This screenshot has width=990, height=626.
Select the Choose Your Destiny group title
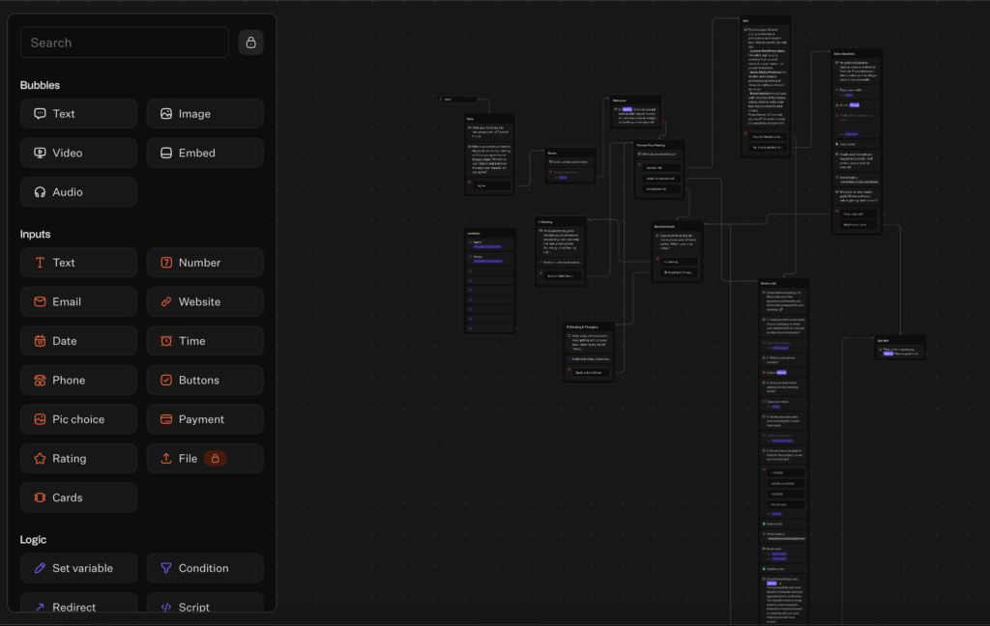(651, 145)
